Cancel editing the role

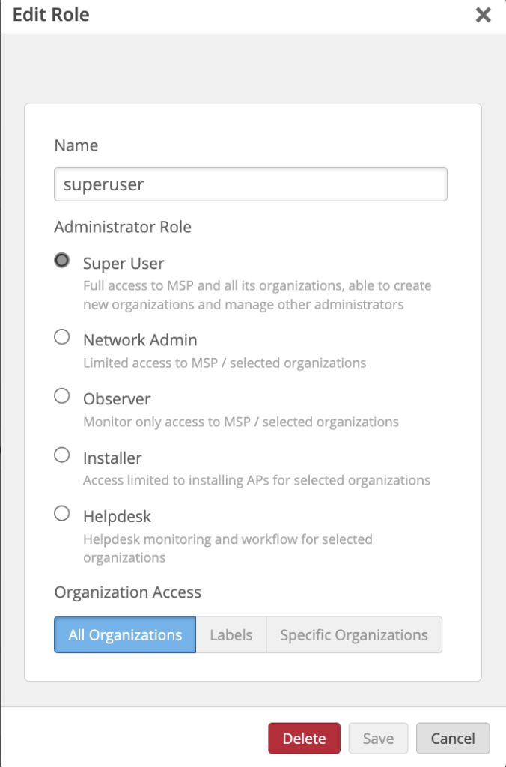(x=453, y=738)
